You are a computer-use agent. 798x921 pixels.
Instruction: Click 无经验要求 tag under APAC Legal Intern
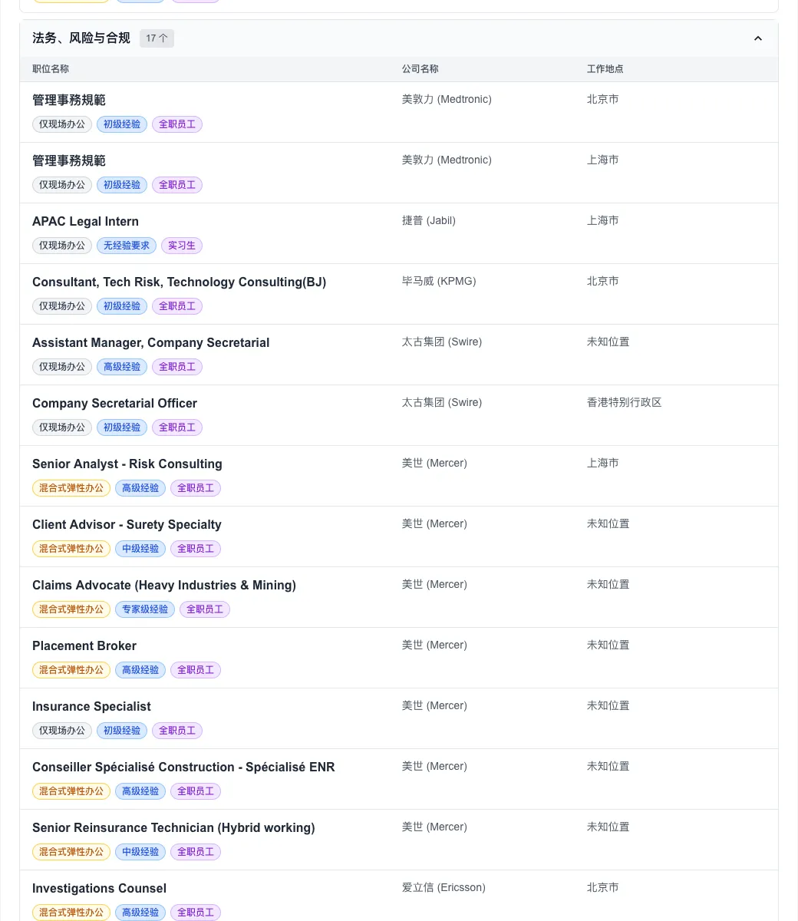[127, 246]
